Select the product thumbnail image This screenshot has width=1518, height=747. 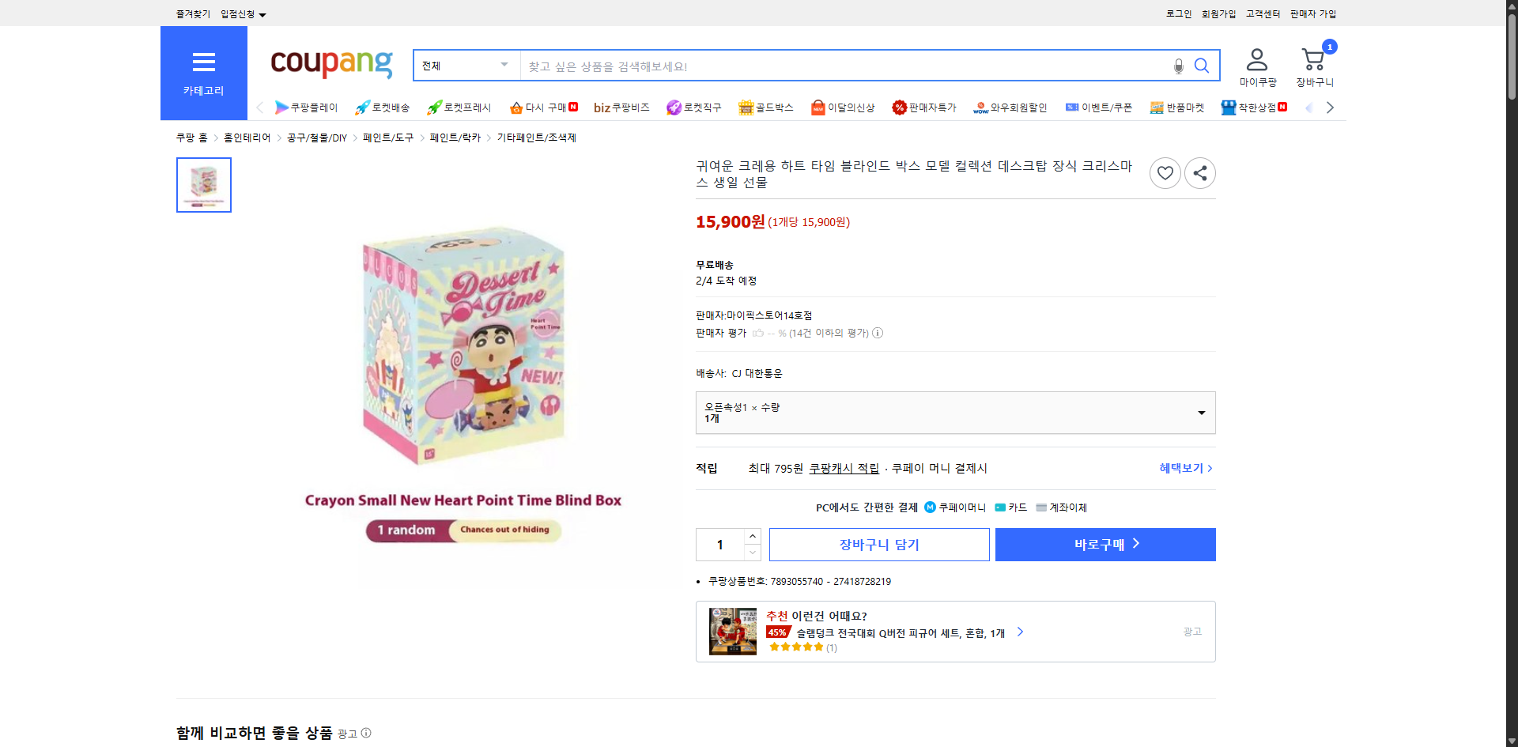[x=204, y=185]
